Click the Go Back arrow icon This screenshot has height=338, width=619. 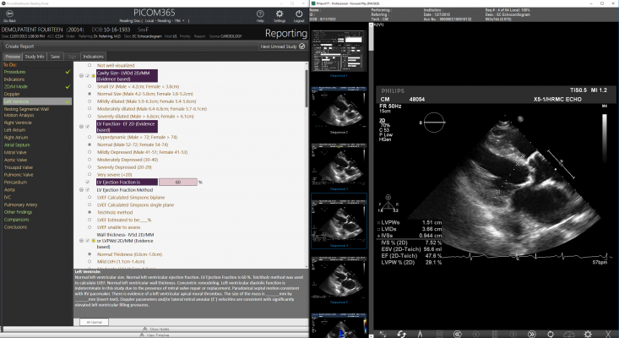click(11, 14)
